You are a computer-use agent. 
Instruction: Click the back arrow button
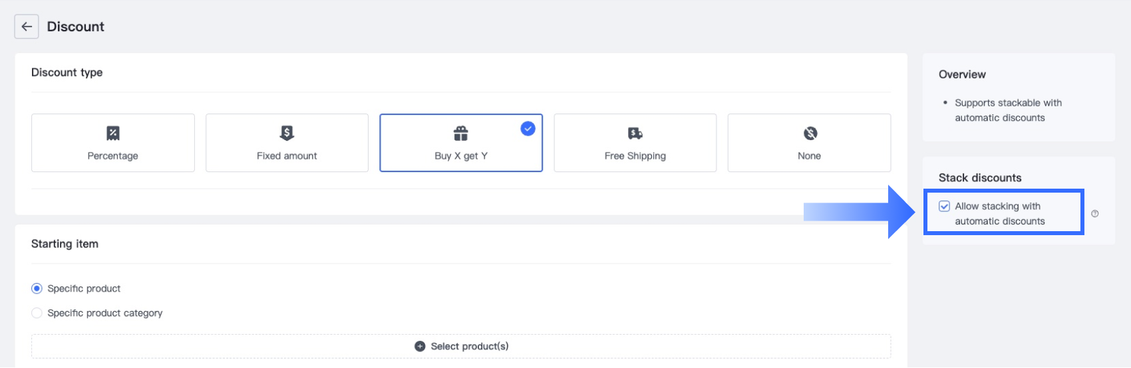coord(27,27)
